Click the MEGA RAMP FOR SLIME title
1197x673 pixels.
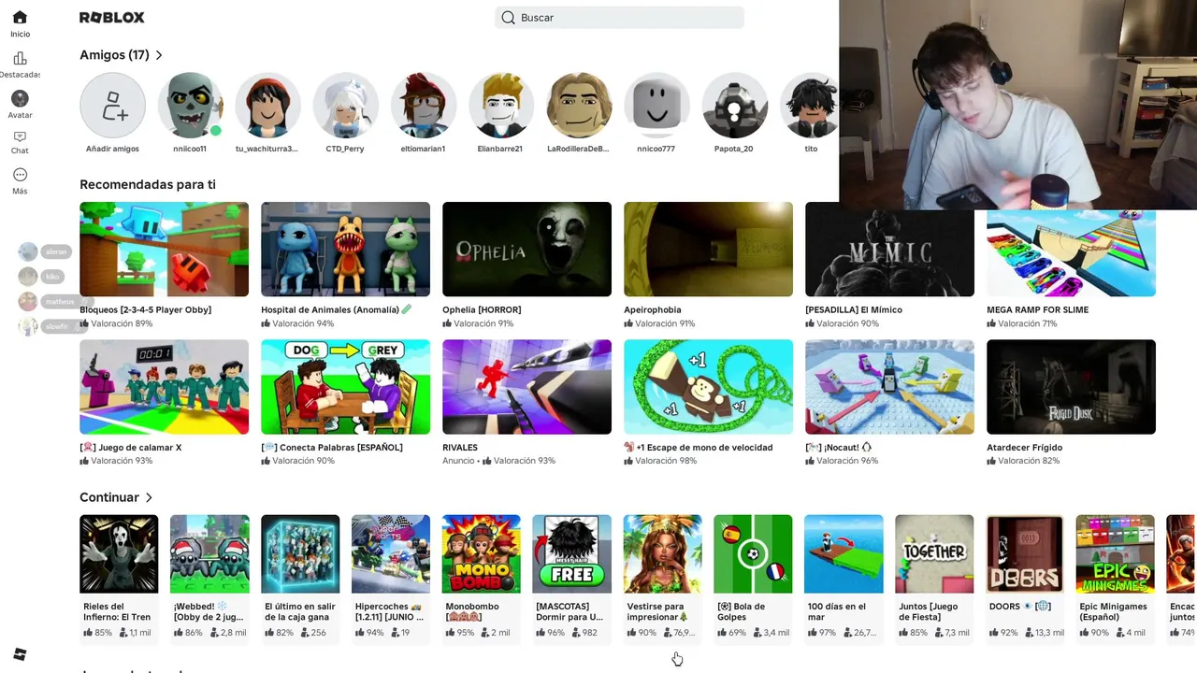(x=1037, y=309)
